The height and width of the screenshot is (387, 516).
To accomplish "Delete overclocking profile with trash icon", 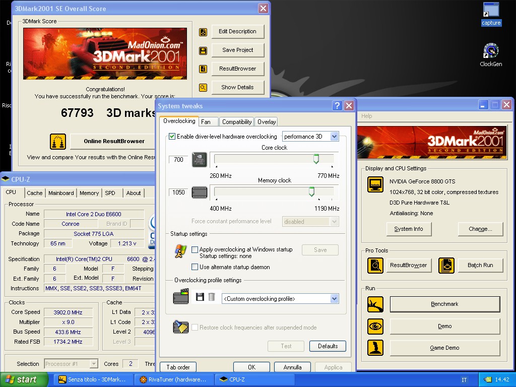I will pyautogui.click(x=212, y=297).
